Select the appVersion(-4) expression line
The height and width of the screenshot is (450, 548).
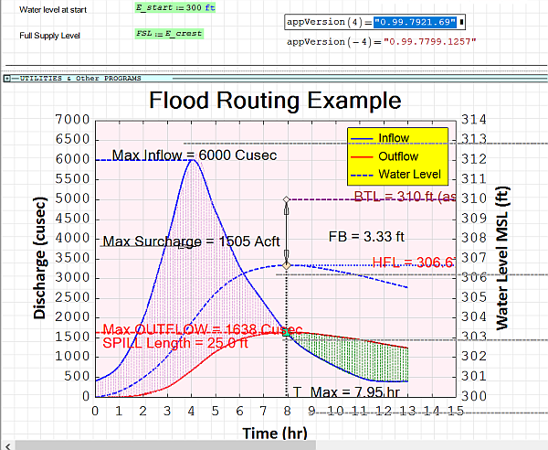(x=381, y=42)
